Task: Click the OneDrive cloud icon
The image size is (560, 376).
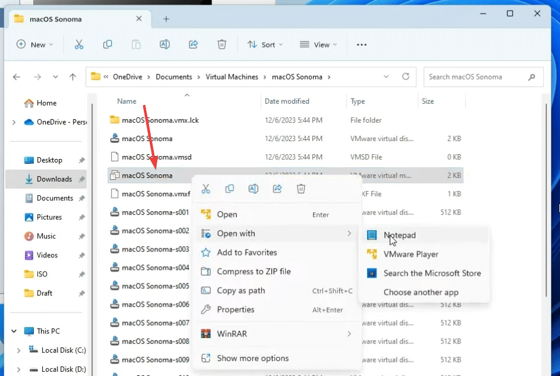Action: coord(29,122)
